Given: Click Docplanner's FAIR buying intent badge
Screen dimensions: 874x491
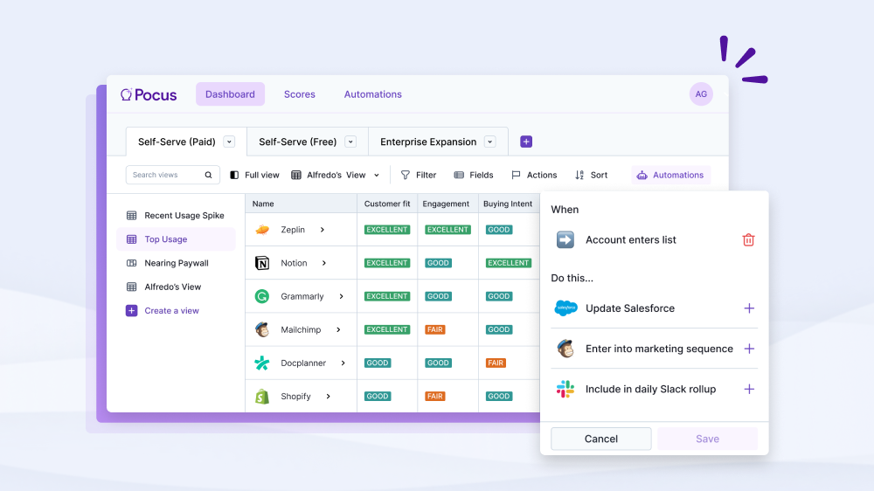Looking at the screenshot, I should tap(496, 363).
